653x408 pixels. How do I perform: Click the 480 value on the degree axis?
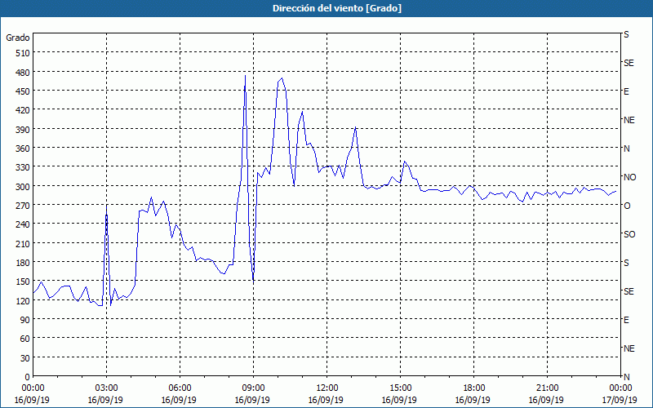pos(23,72)
